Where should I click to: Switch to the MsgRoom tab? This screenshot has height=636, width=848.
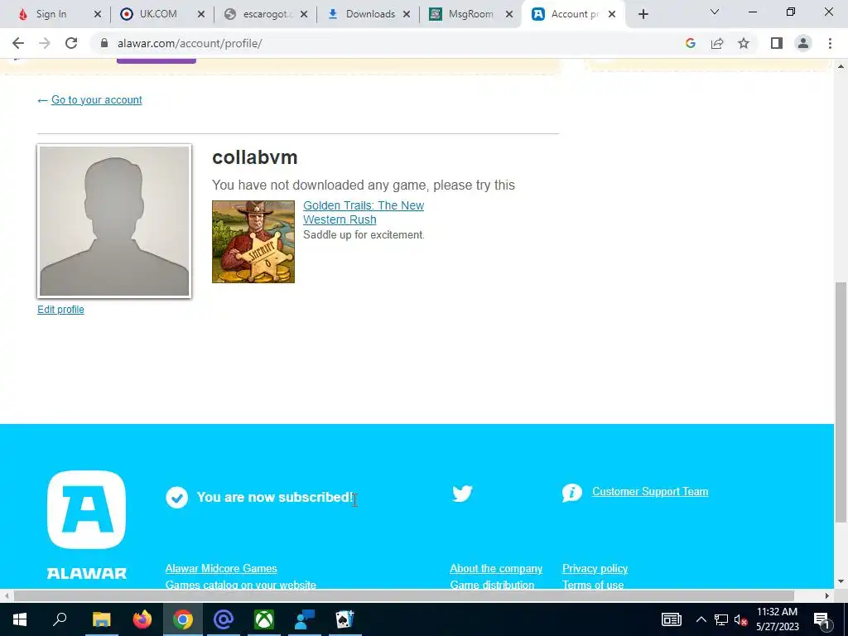pos(470,15)
